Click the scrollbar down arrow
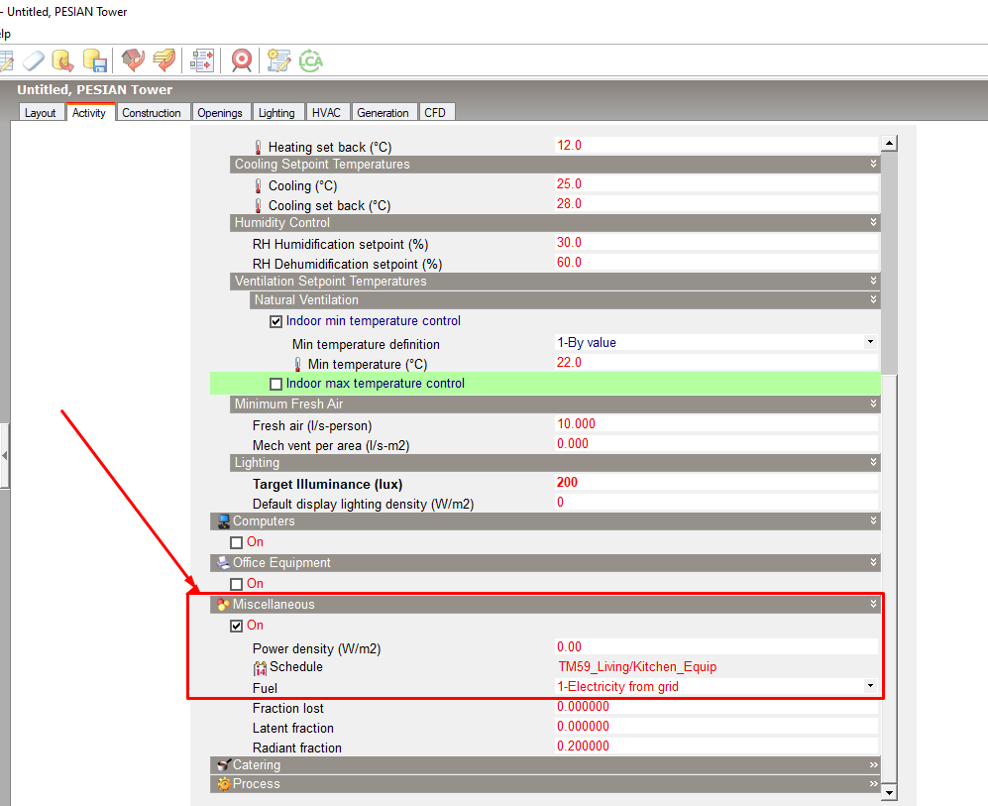Viewport: 988px width, 806px height. click(889, 793)
